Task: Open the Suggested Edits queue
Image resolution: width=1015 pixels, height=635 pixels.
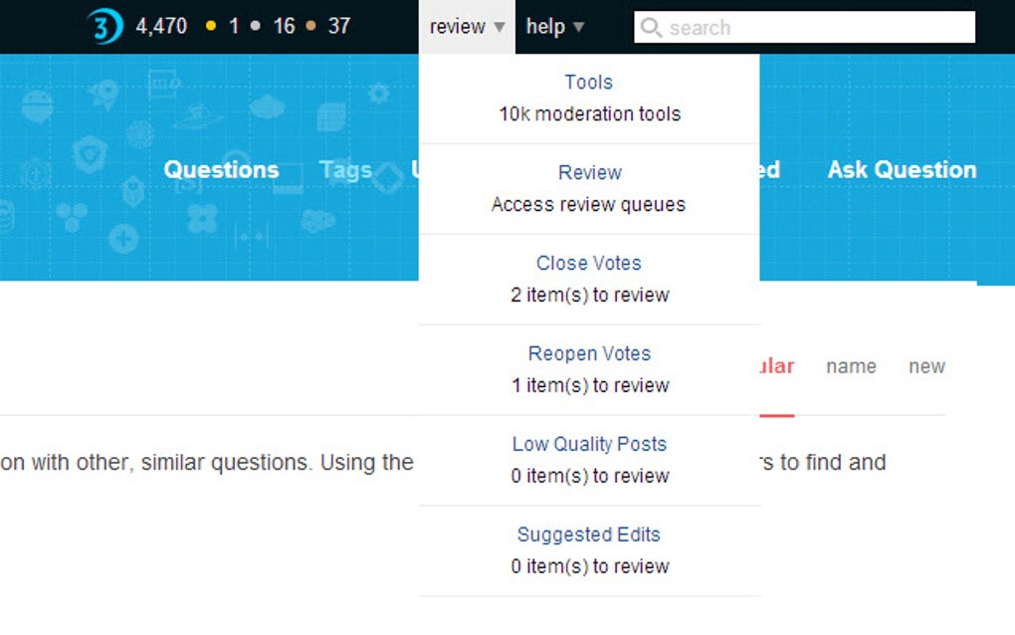Action: [x=588, y=534]
